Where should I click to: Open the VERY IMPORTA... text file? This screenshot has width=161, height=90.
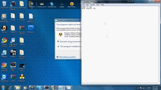31,18
